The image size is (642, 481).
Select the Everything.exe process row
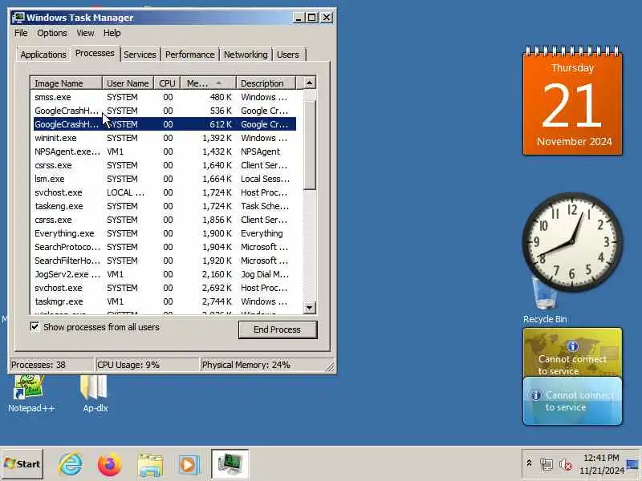pyautogui.click(x=165, y=233)
